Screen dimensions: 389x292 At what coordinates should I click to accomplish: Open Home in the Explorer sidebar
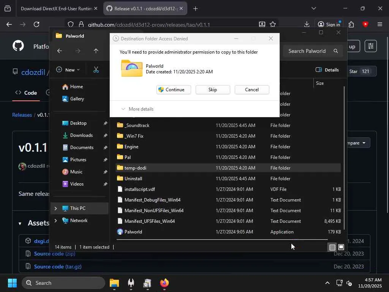tap(76, 87)
